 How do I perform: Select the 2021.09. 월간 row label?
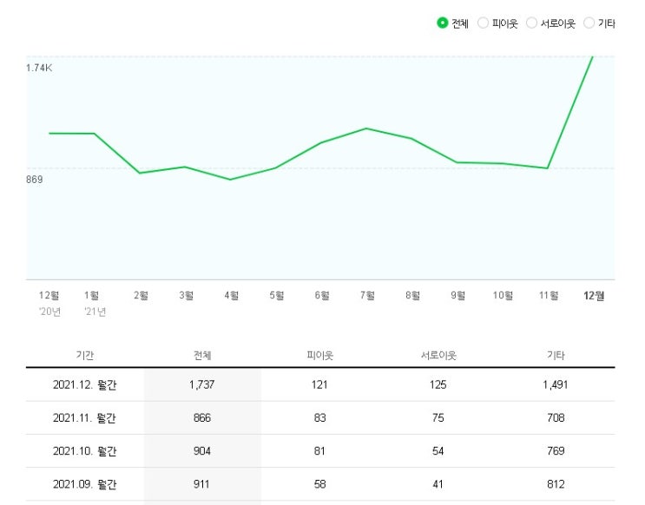[85, 484]
